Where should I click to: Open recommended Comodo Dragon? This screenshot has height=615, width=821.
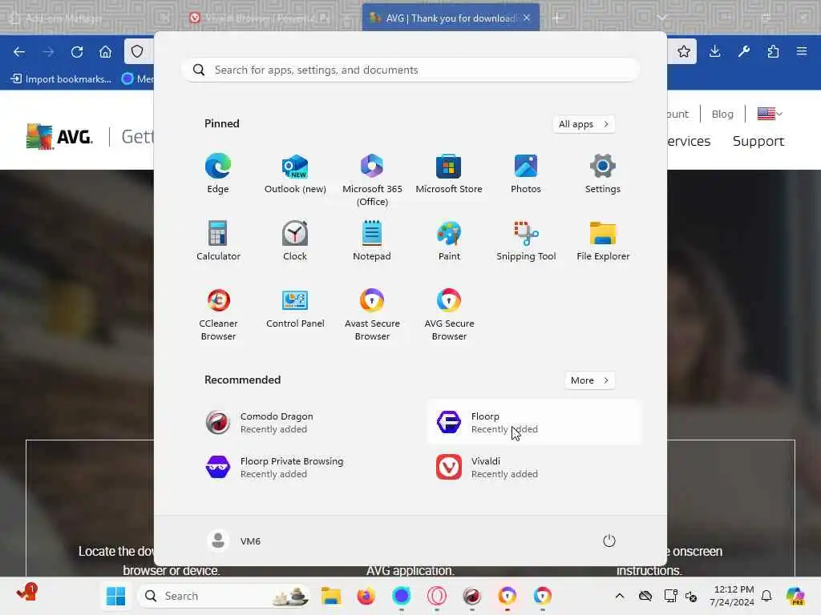coord(303,423)
